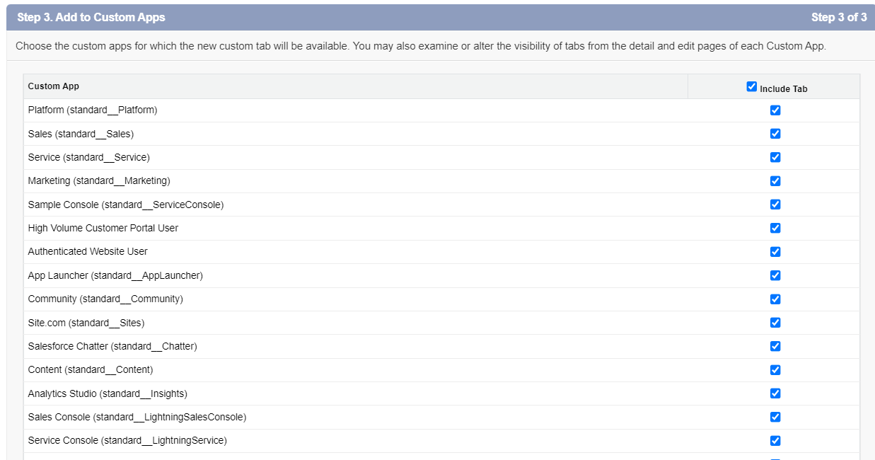Uncheck Include Tab for Sales (standard__Sales)
The image size is (875, 460).
tap(775, 134)
